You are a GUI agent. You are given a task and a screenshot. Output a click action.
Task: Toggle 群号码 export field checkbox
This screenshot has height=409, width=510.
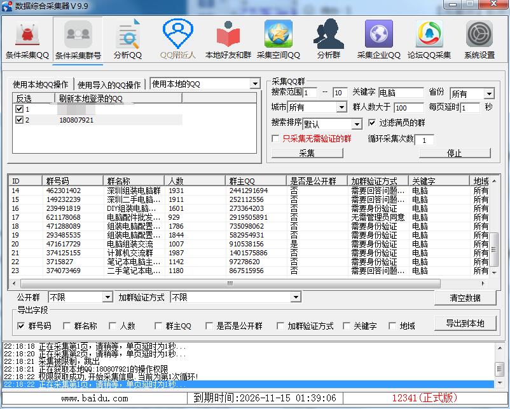tap(21, 326)
